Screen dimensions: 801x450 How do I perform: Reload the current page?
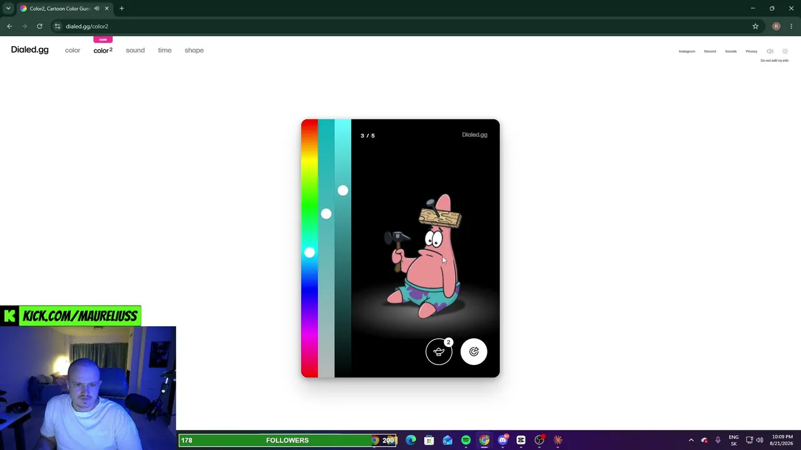pyautogui.click(x=39, y=26)
